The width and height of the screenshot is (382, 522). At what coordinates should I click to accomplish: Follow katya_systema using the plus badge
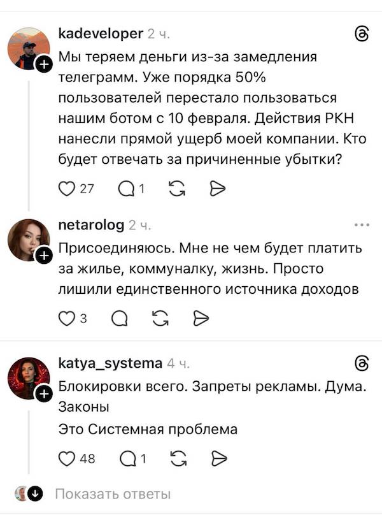tap(44, 393)
